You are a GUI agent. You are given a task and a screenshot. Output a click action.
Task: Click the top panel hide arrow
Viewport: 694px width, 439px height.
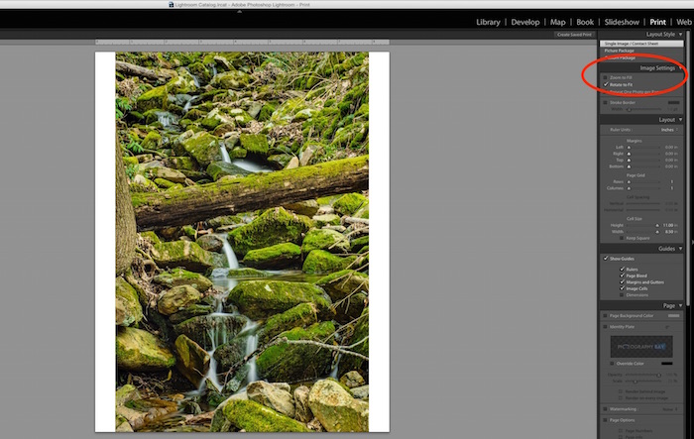point(347,11)
